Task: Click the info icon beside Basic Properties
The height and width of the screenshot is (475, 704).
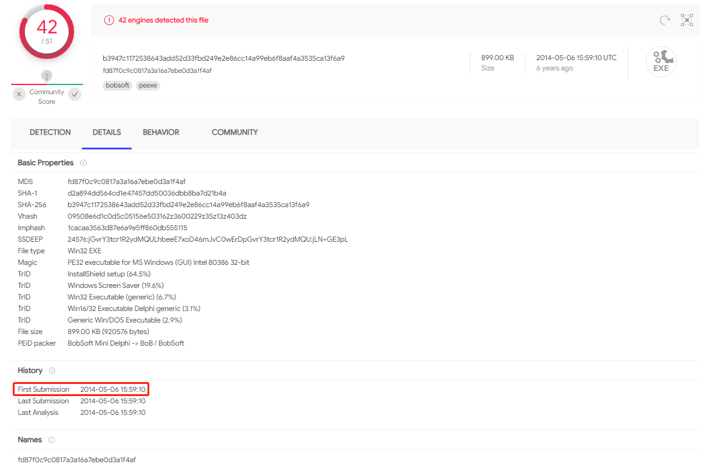Action: [x=84, y=163]
